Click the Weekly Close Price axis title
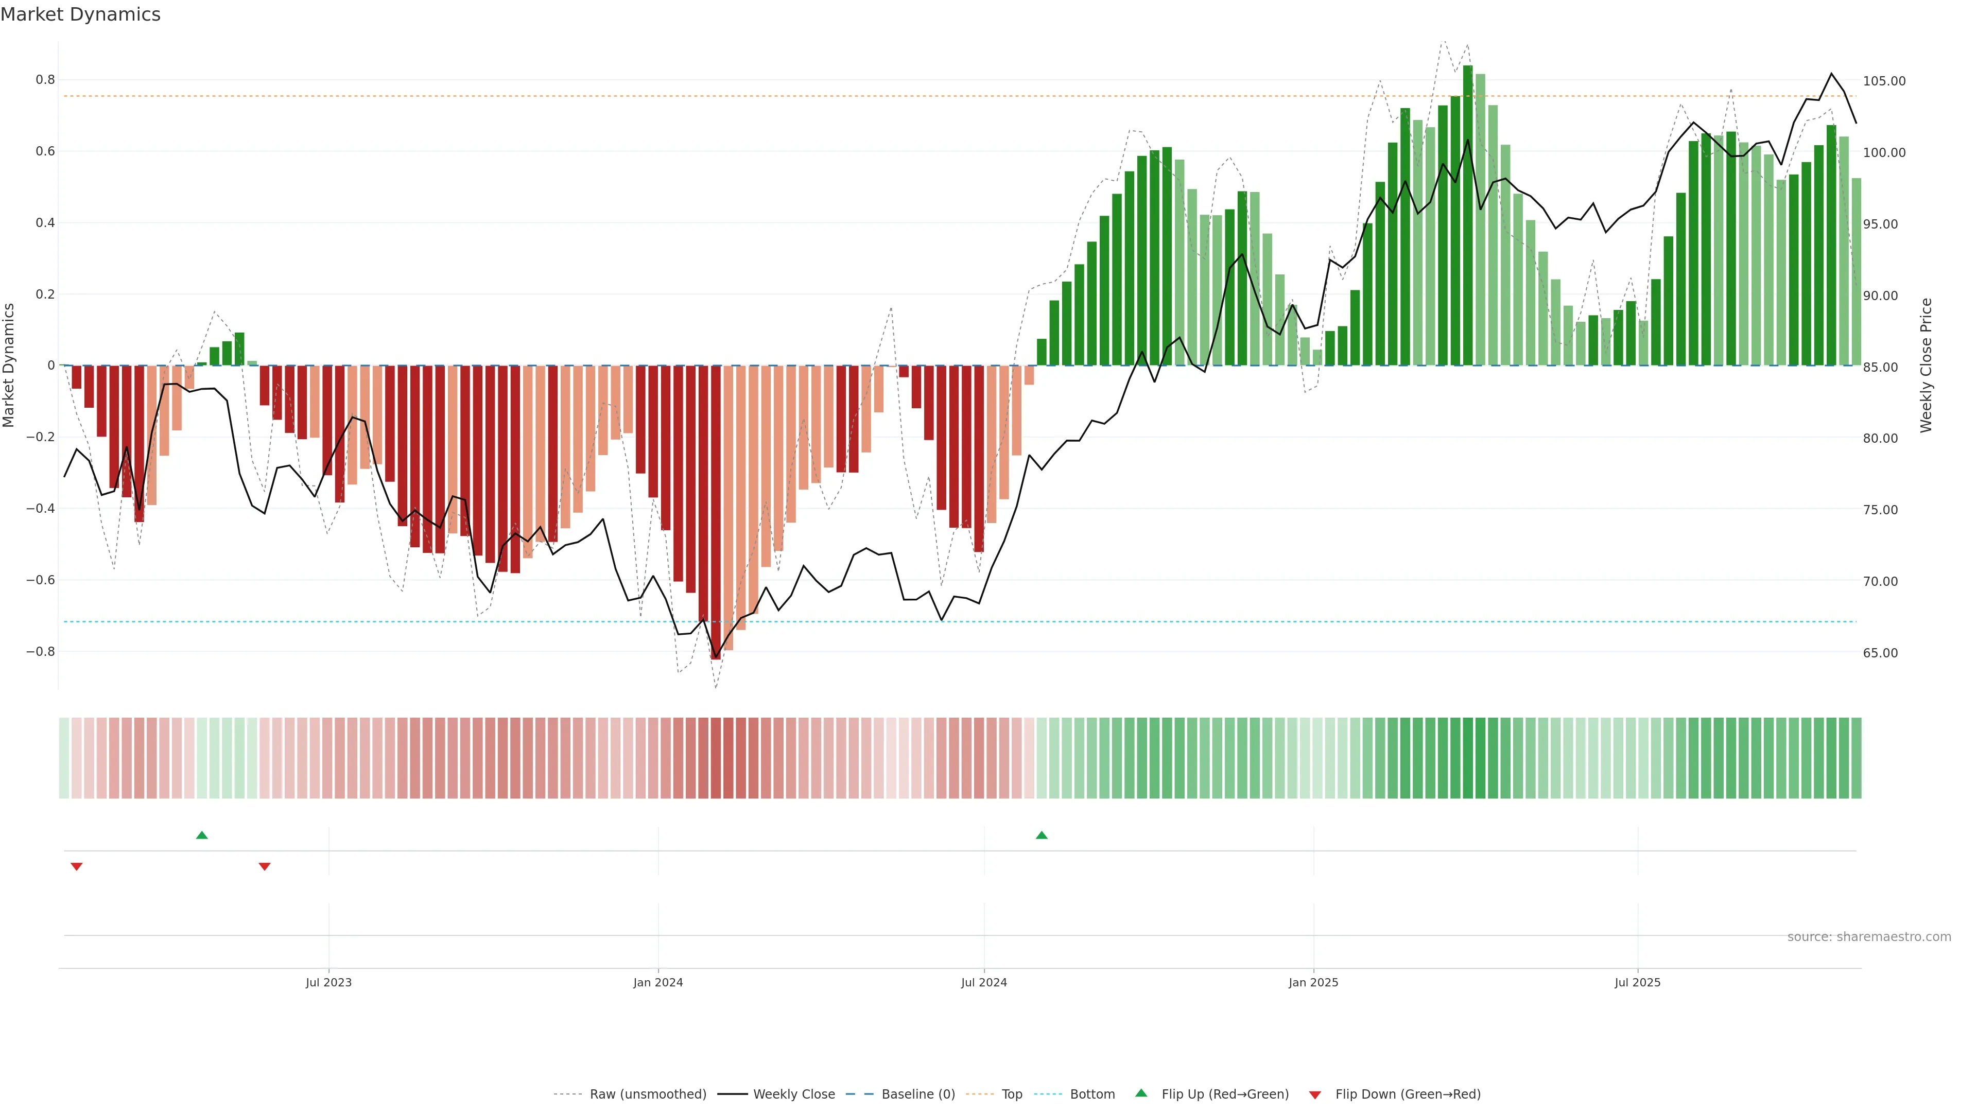Viewport: 1977px width, 1112px height. pyautogui.click(x=1927, y=366)
